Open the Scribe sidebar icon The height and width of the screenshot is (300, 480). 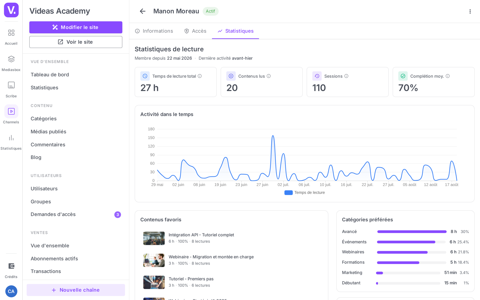(11, 85)
